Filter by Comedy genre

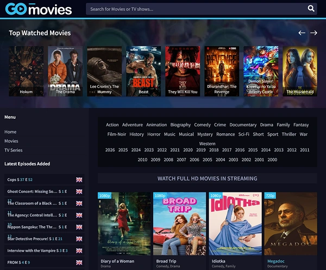coord(203,125)
